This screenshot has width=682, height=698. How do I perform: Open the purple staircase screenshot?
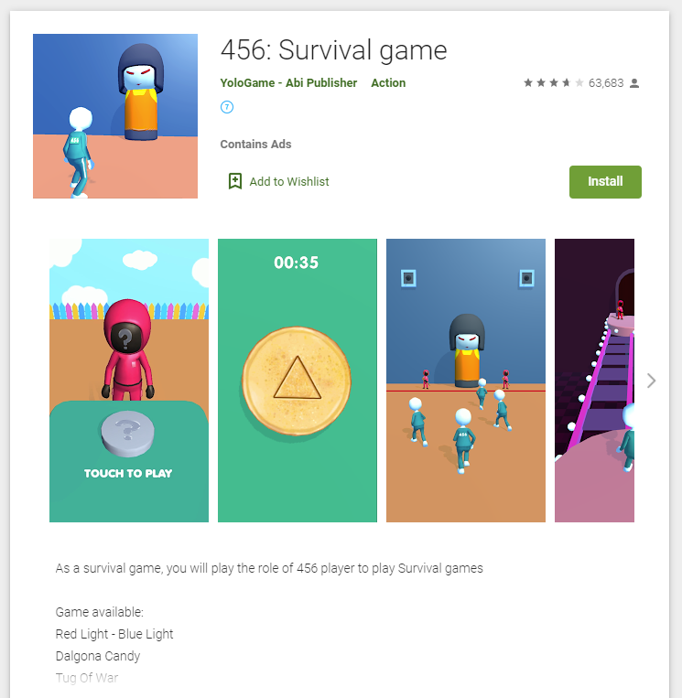coord(594,381)
